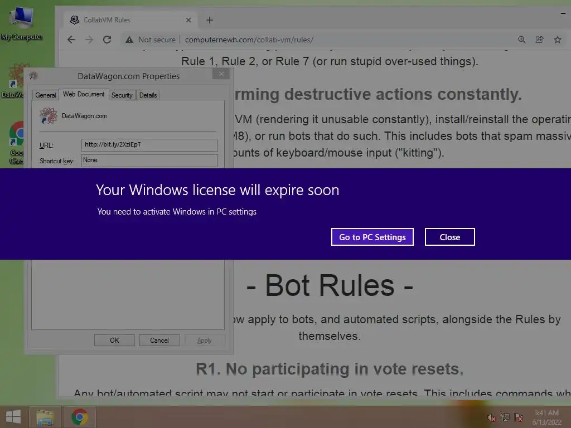Click the network tray icon
Screen dimensions: 571x428
505,417
